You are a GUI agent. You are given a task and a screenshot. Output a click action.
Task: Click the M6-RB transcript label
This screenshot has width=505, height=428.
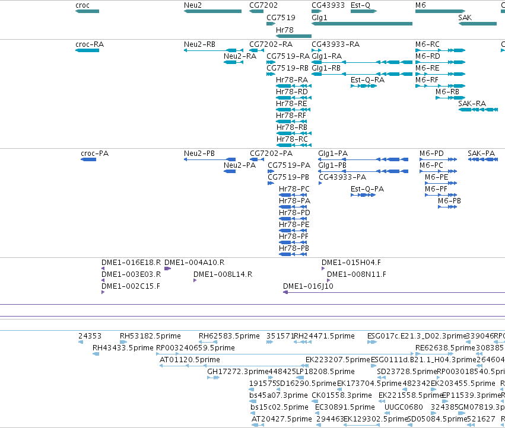(x=447, y=92)
